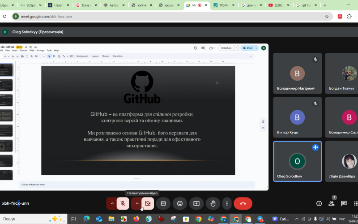Click the print icon in Slides toolbar
The height and width of the screenshot is (224, 358).
click(22, 56)
